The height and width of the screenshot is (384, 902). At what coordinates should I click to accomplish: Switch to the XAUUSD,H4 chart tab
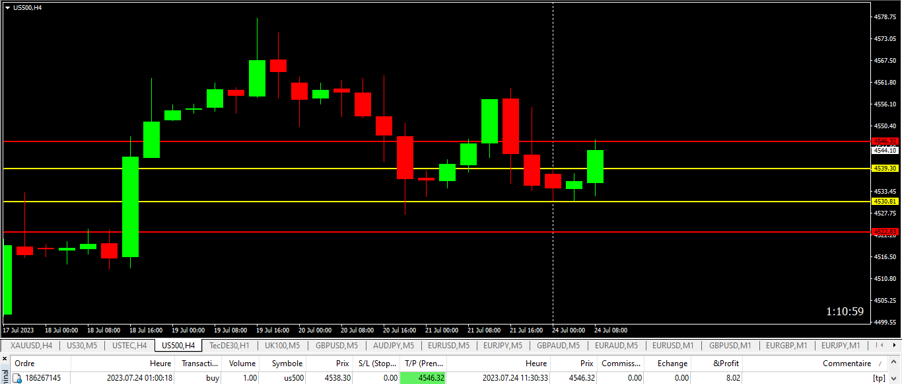pos(32,345)
